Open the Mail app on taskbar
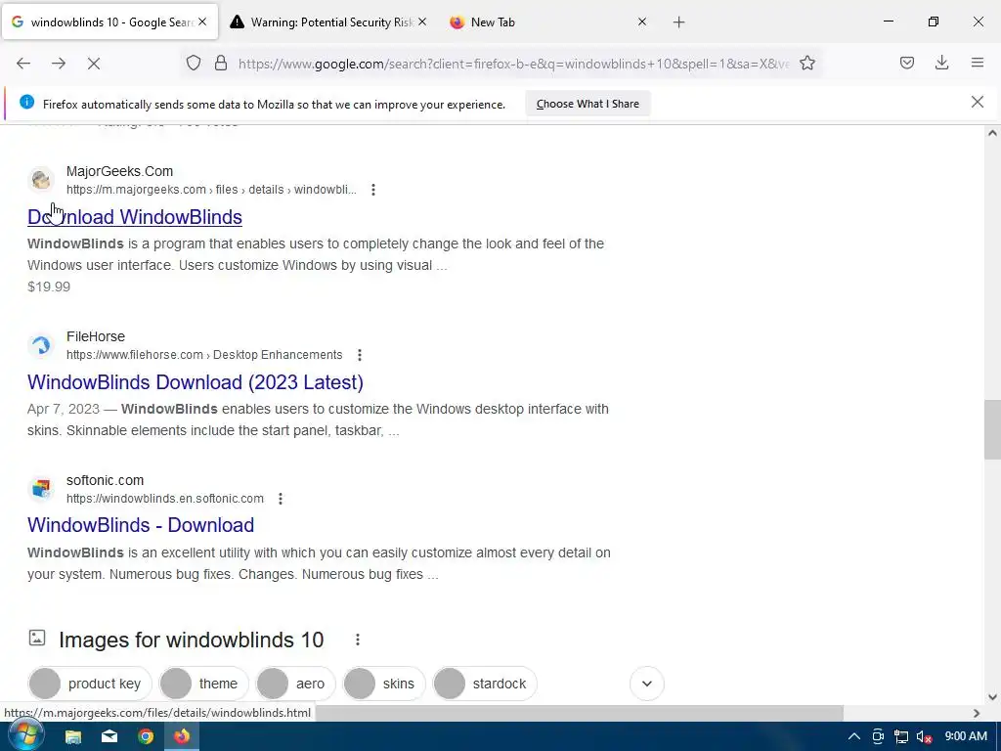 click(109, 737)
